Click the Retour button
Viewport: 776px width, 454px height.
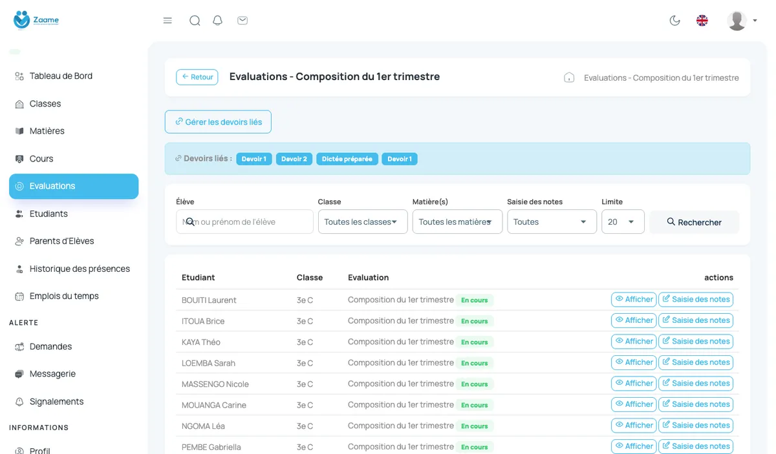[x=197, y=77]
